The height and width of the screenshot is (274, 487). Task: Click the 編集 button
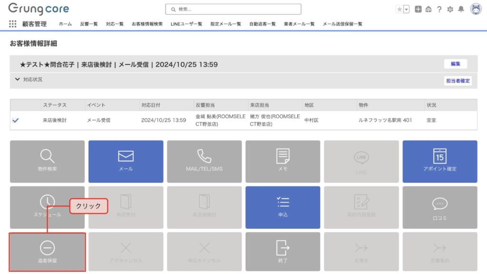pos(455,64)
